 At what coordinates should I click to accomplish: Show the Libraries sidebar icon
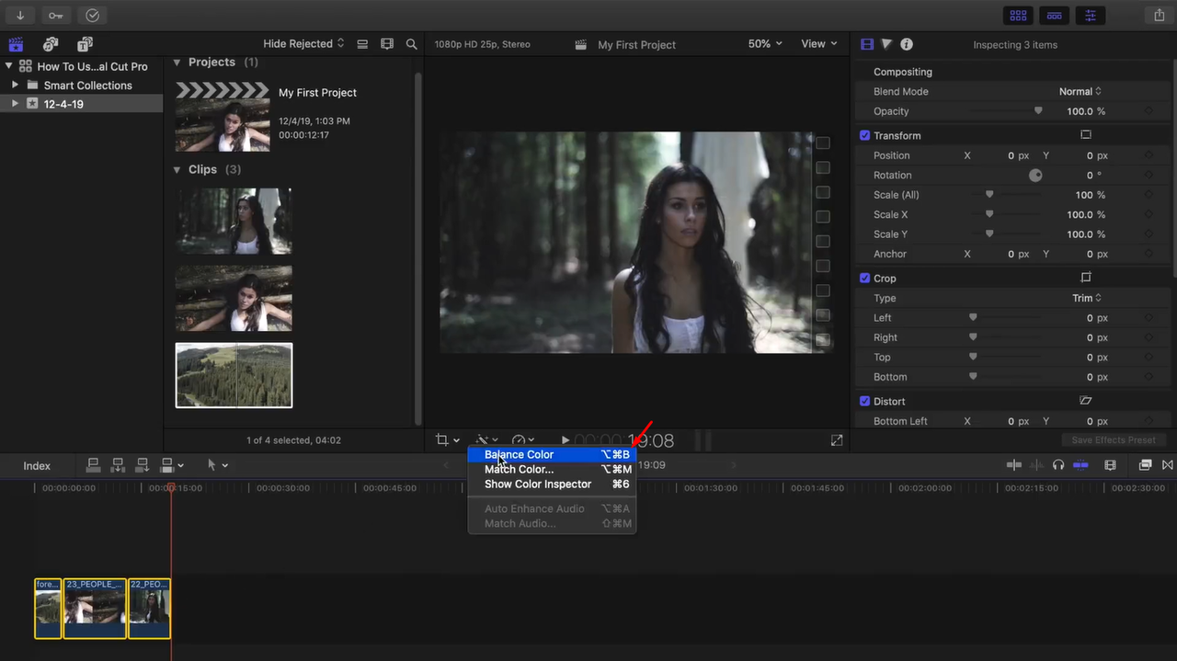16,44
